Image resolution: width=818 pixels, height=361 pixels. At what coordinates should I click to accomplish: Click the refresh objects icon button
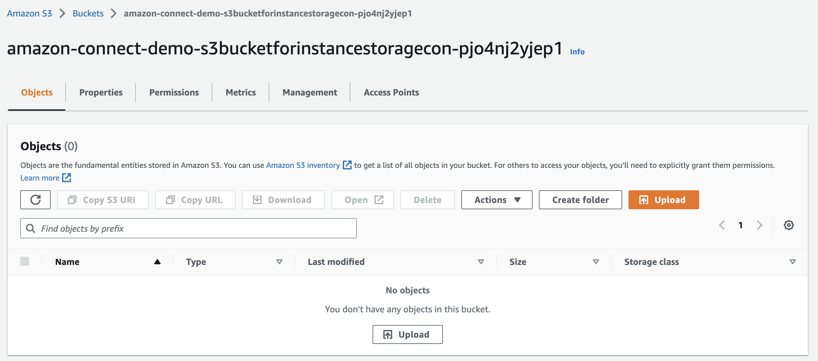pyautogui.click(x=35, y=200)
